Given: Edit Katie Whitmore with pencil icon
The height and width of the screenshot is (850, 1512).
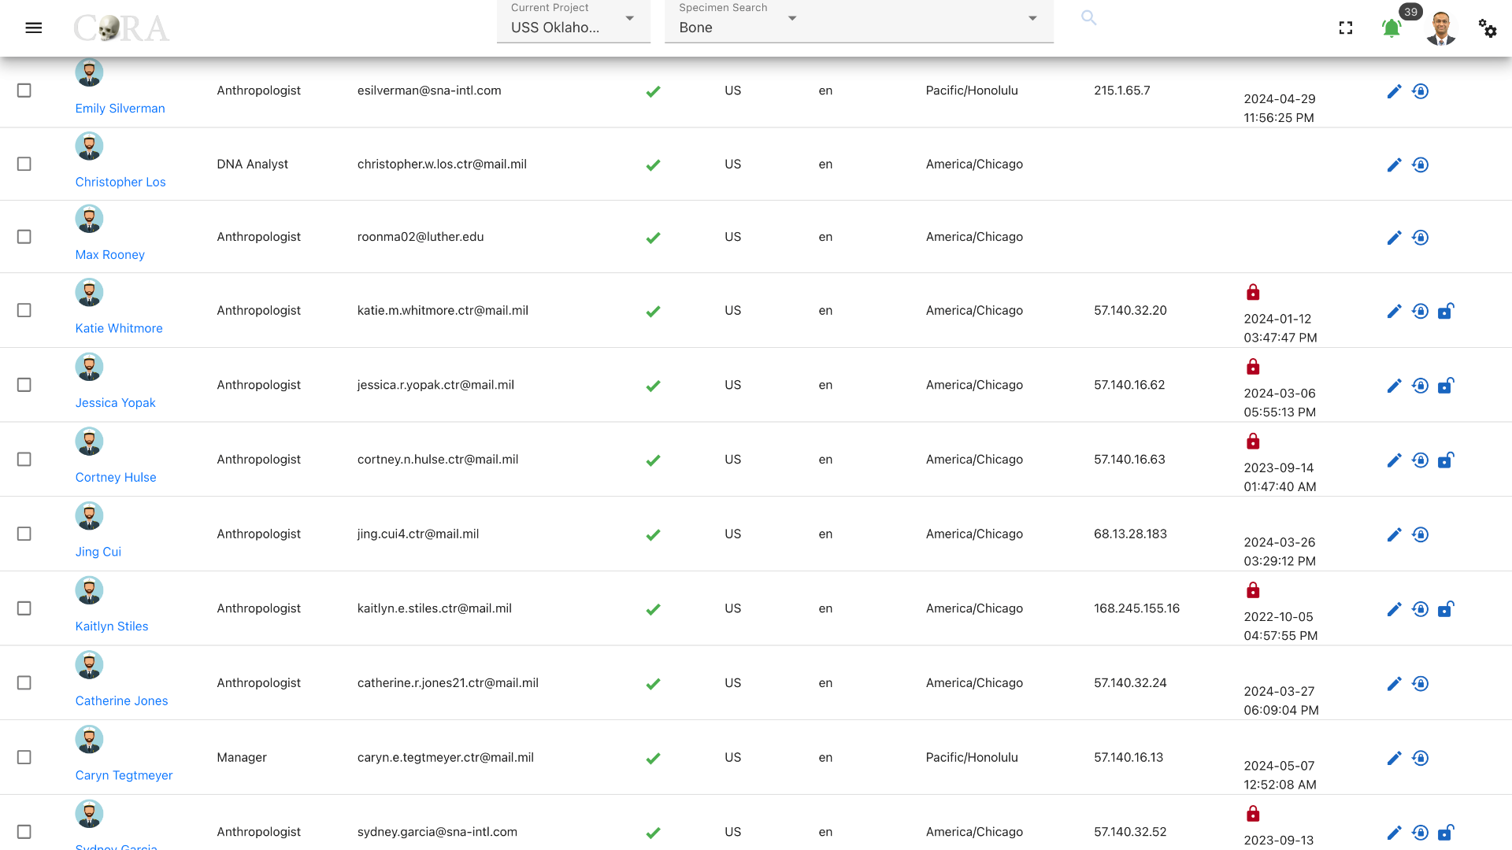Looking at the screenshot, I should point(1394,311).
